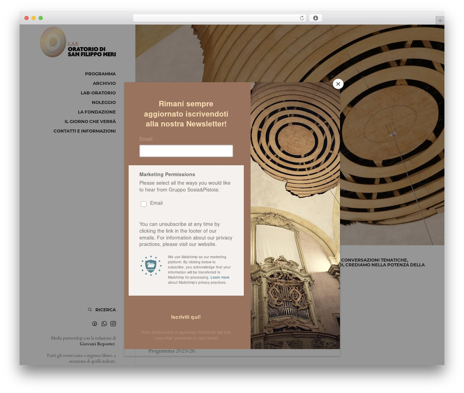The height and width of the screenshot is (393, 464).
Task: Click the search magnifier icon
Action: pos(90,310)
